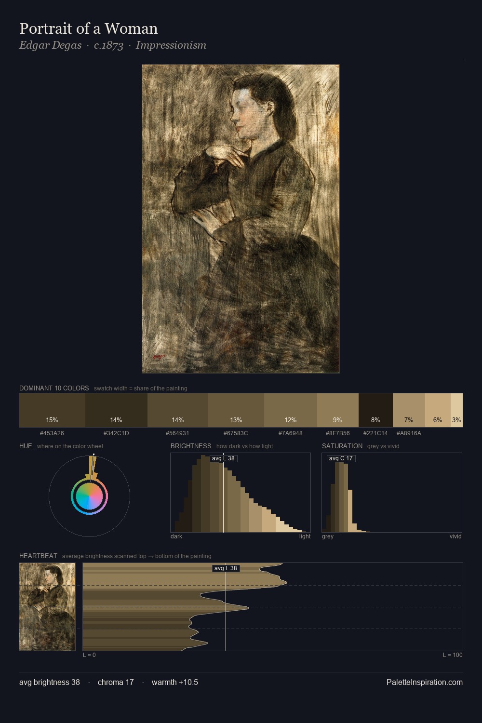This screenshot has width=482, height=723.
Task: Click the 'how dark vs how light' caption
Action: click(245, 446)
